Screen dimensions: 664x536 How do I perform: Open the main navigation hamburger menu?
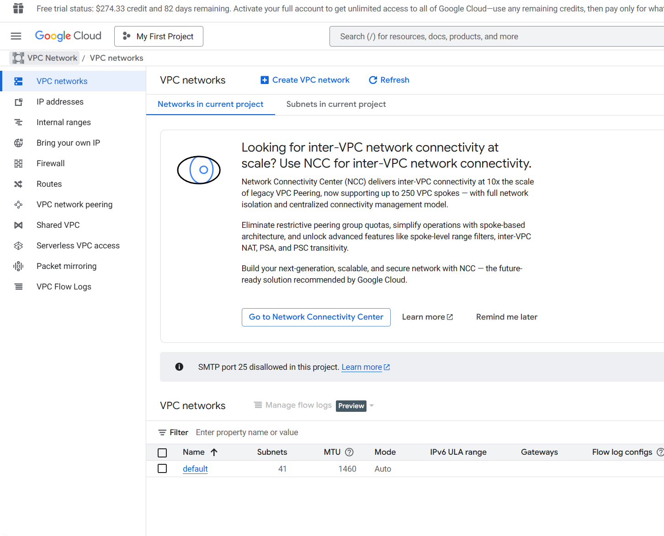point(16,36)
